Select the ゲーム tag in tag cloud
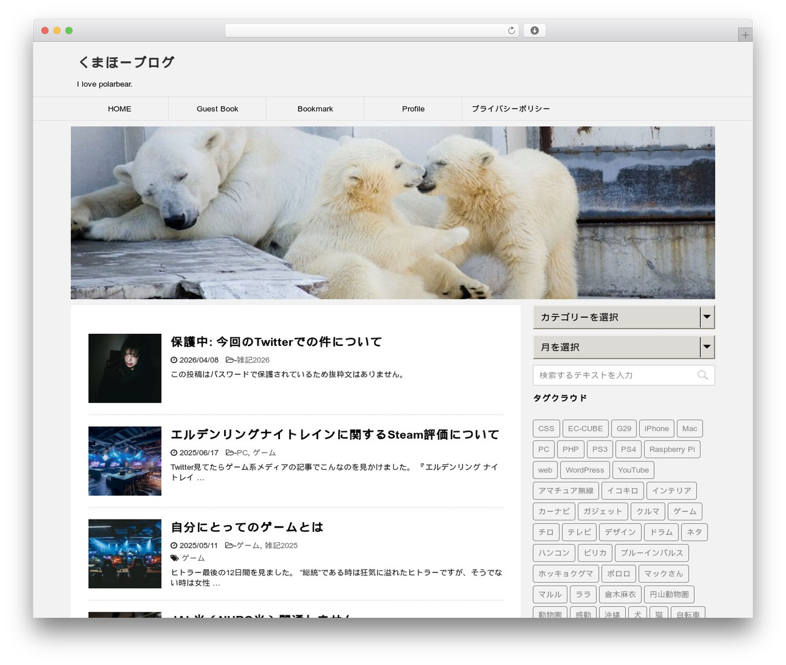 pyautogui.click(x=685, y=512)
